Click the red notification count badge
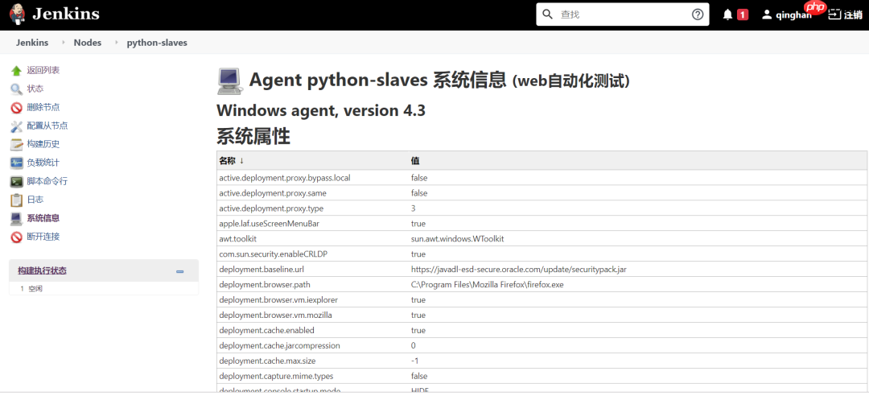The height and width of the screenshot is (396, 869). coord(743,15)
